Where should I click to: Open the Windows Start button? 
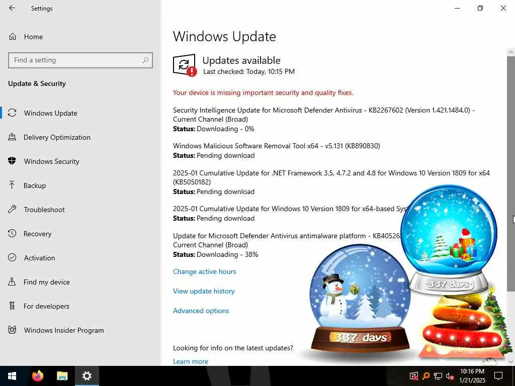[12, 376]
